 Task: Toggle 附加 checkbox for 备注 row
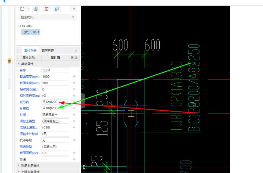click(74, 159)
